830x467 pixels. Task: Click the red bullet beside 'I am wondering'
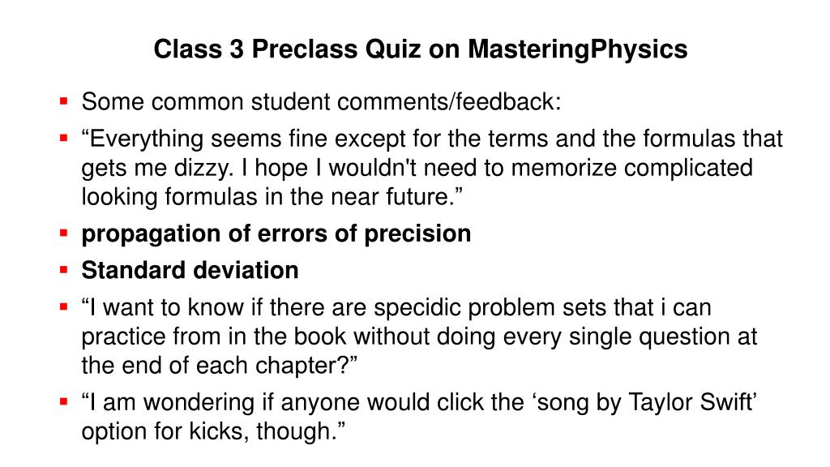click(64, 402)
